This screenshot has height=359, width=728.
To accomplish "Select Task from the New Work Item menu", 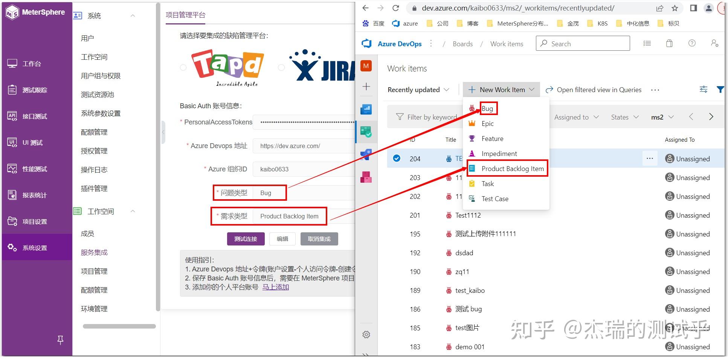I will point(487,183).
